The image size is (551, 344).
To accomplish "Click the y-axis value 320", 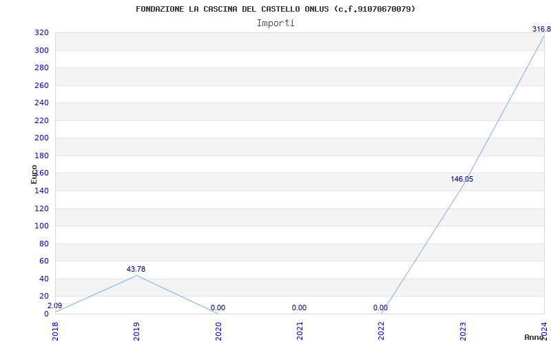I will point(41,33).
